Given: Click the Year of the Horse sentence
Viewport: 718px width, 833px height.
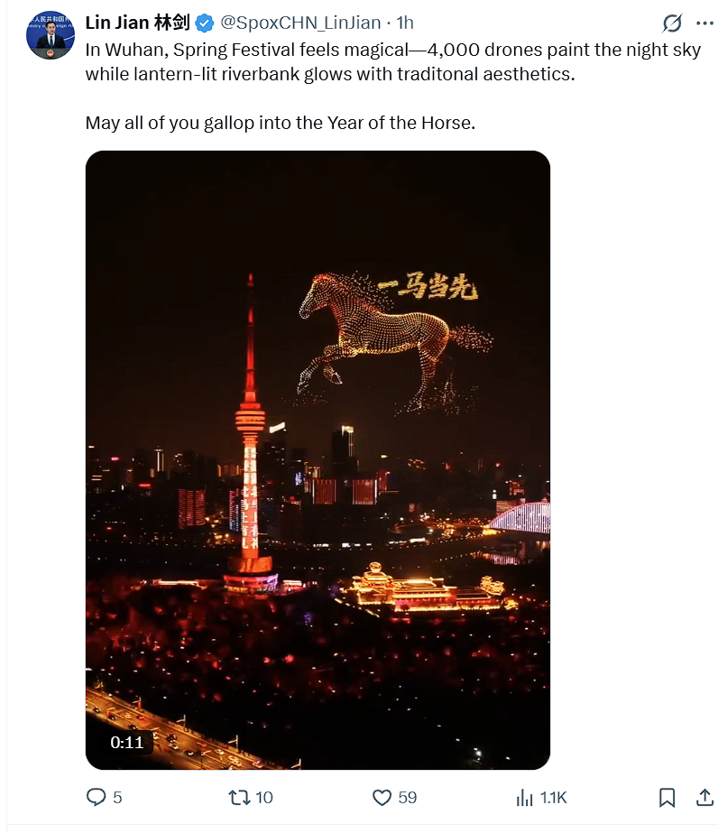Looking at the screenshot, I should pyautogui.click(x=281, y=123).
